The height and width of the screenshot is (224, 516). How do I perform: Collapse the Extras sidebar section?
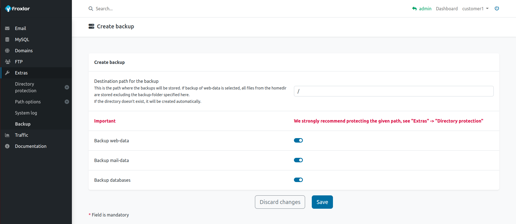click(x=21, y=73)
